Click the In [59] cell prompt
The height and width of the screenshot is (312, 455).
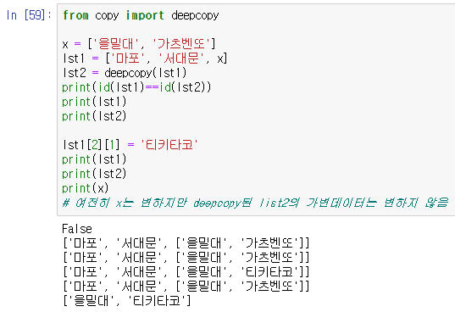click(29, 14)
